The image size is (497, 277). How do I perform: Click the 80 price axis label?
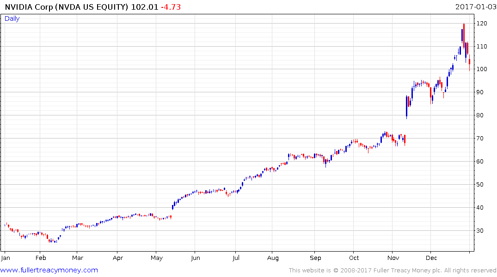480,115
